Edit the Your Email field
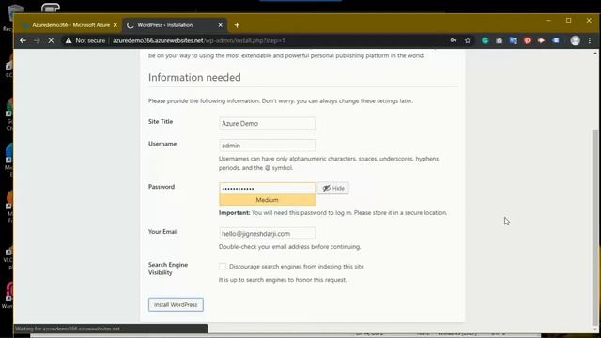601x338 pixels. 267,234
